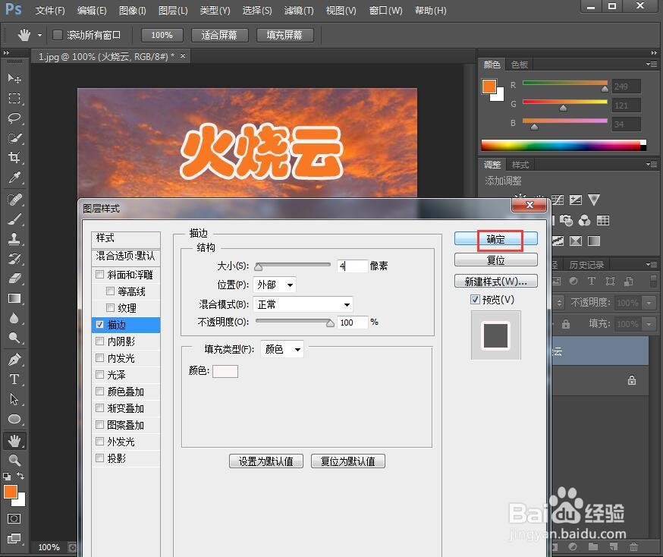Select the Pen tool
The width and height of the screenshot is (663, 557).
(x=14, y=360)
